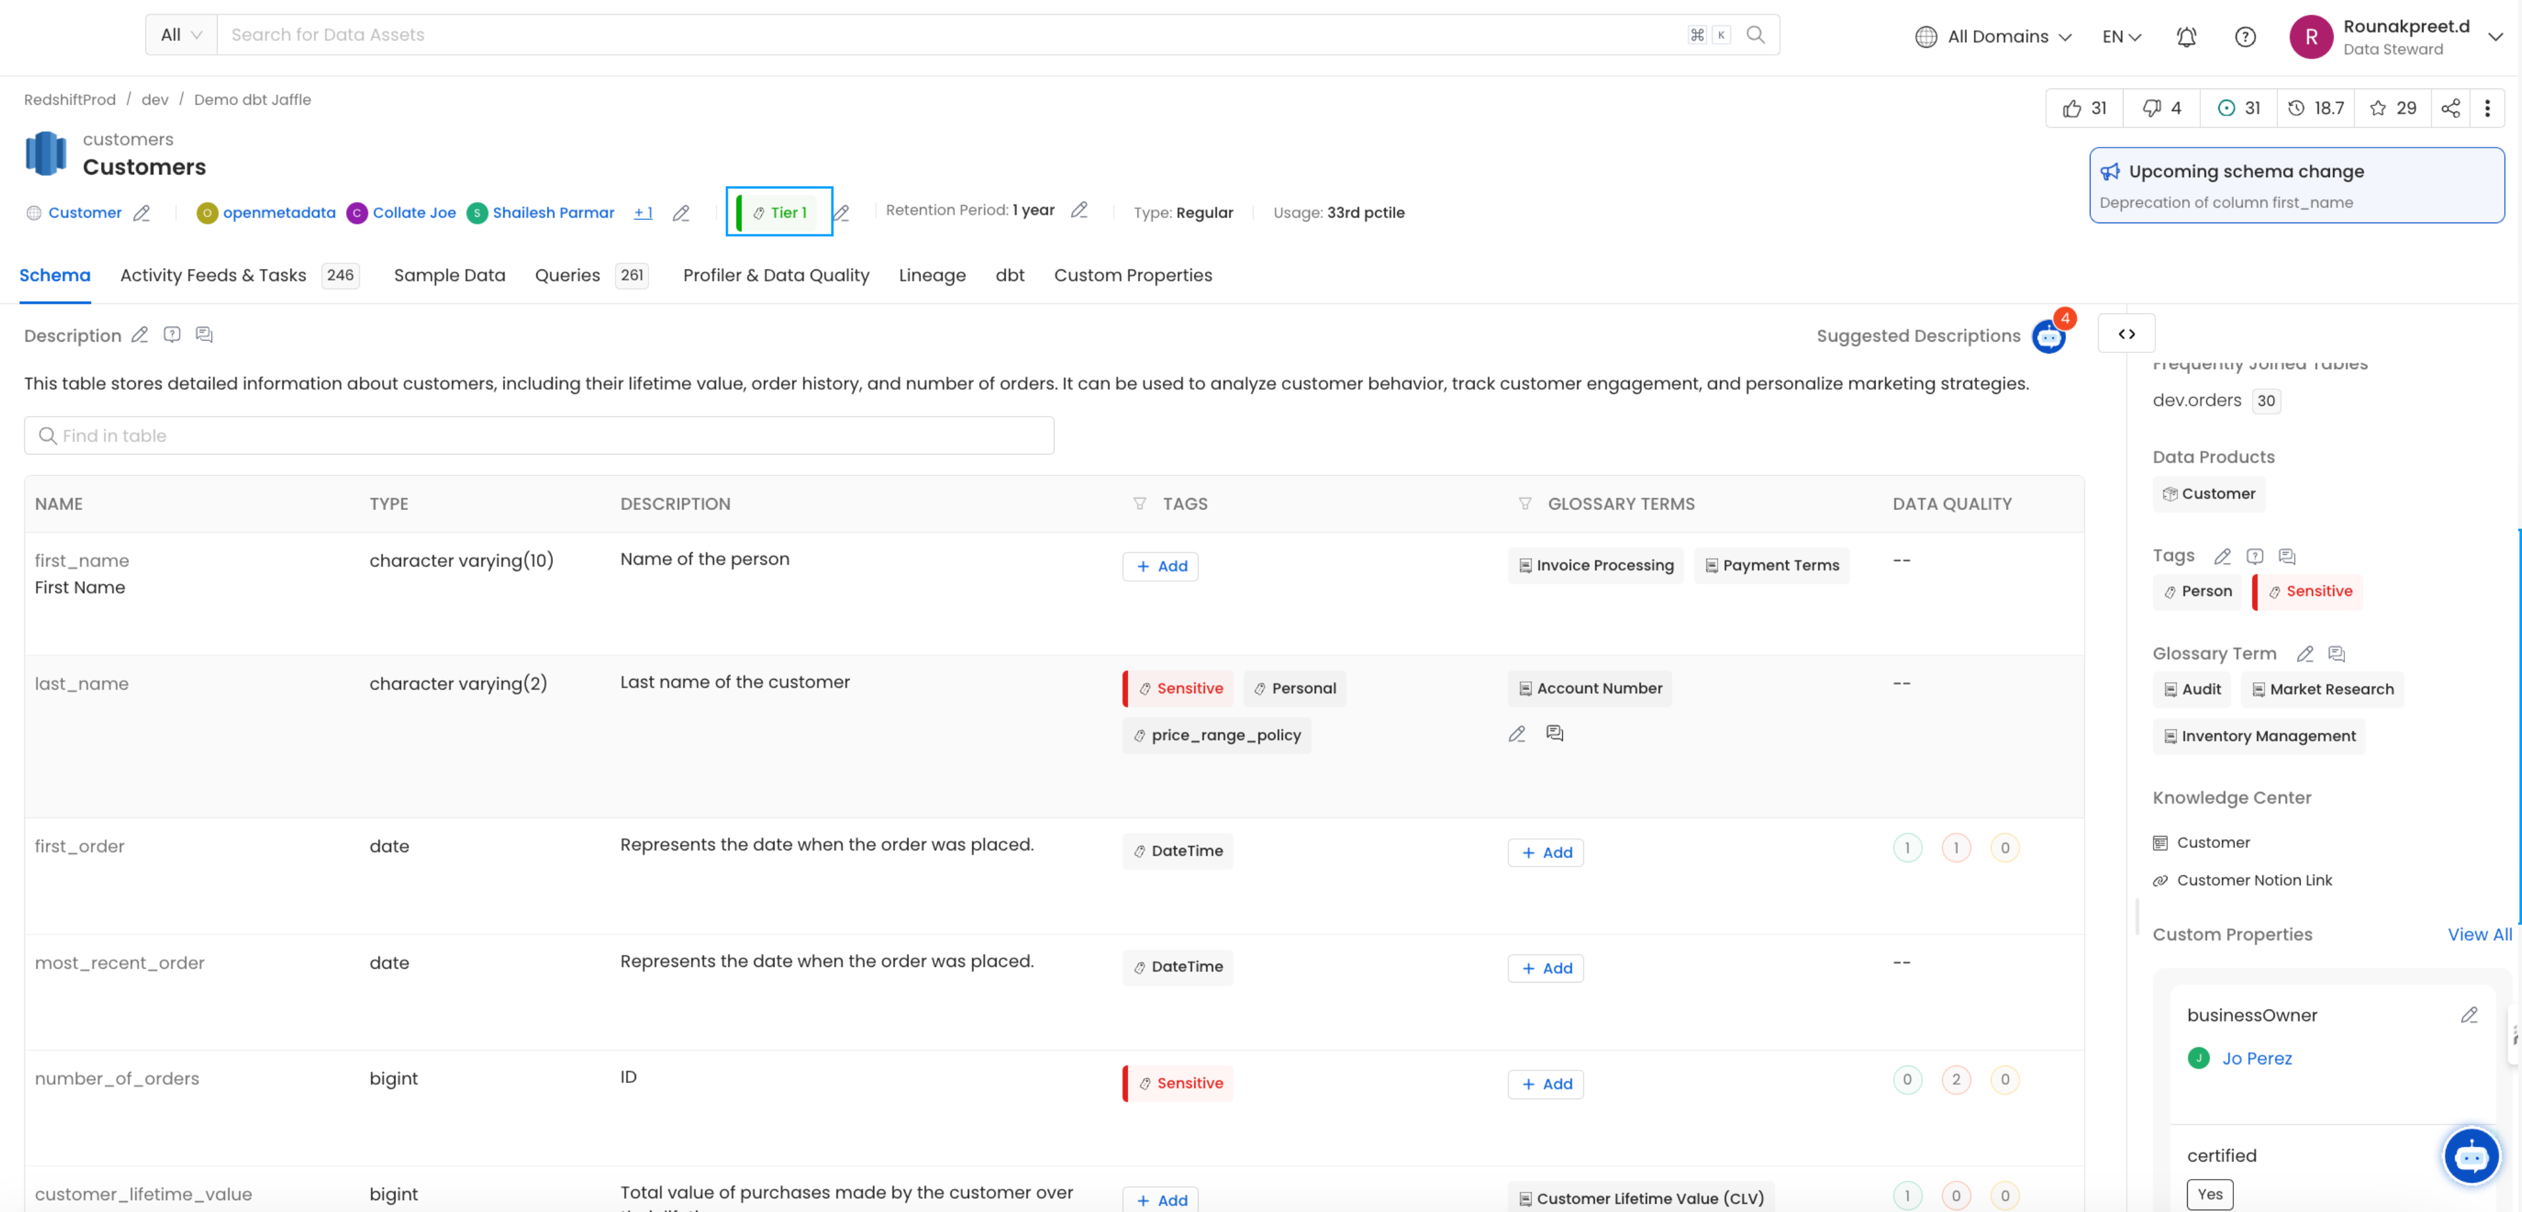2522x1212 pixels.
Task: Click the Customer Notion link in Knowledge Center
Action: (x=2253, y=879)
